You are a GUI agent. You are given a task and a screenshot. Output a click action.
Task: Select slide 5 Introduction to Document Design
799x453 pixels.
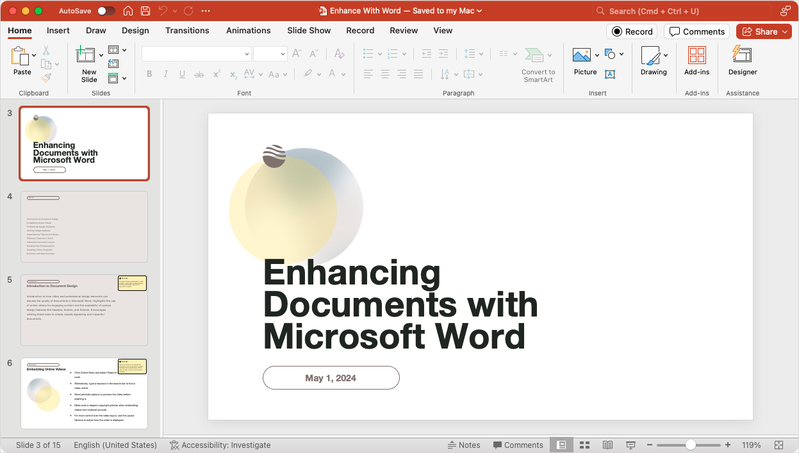85,310
